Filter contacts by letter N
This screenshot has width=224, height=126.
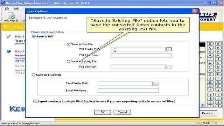tap(218, 66)
